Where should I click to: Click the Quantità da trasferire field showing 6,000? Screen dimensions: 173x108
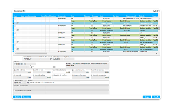(61, 72)
